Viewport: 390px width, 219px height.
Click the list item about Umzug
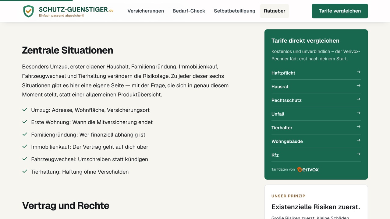point(90,110)
